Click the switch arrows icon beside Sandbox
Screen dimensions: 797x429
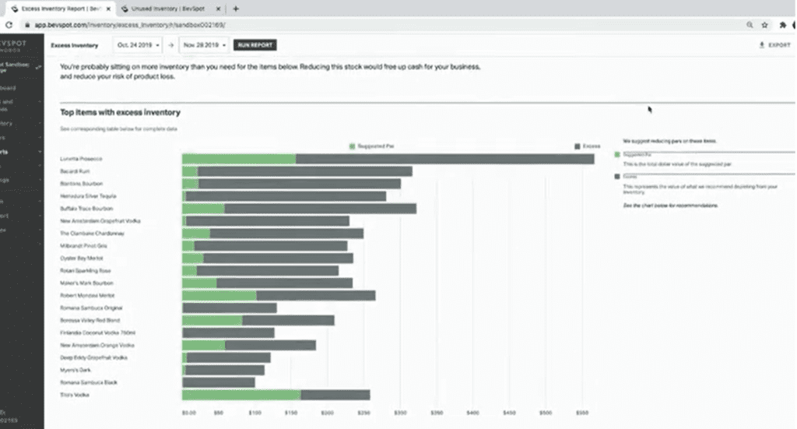[x=39, y=67]
